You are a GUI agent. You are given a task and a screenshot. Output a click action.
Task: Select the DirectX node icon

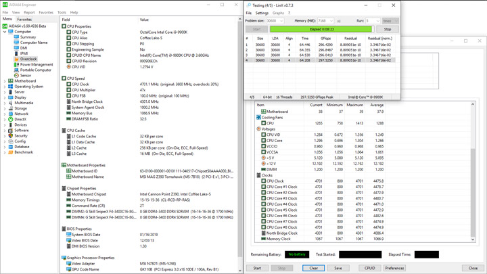click(x=11, y=119)
